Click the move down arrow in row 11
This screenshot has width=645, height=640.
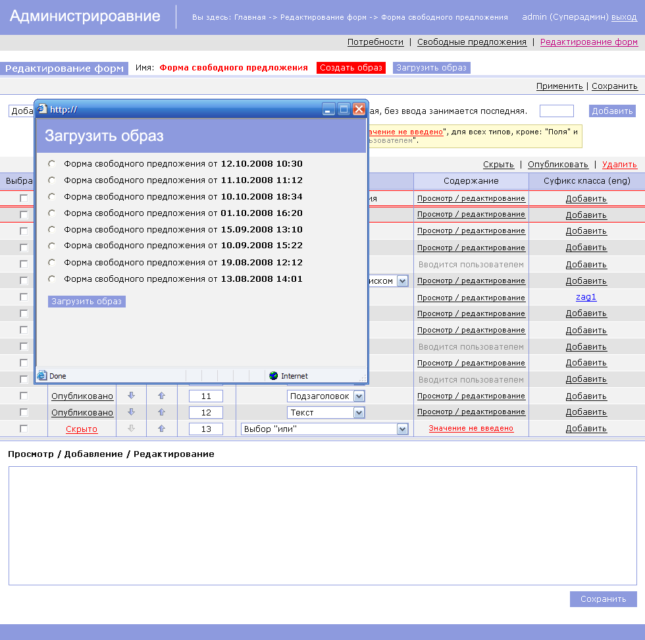coord(131,396)
